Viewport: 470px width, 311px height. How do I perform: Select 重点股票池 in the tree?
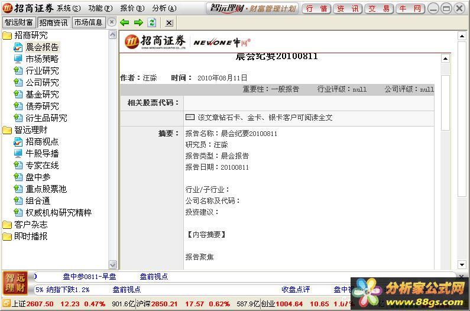[46, 189]
